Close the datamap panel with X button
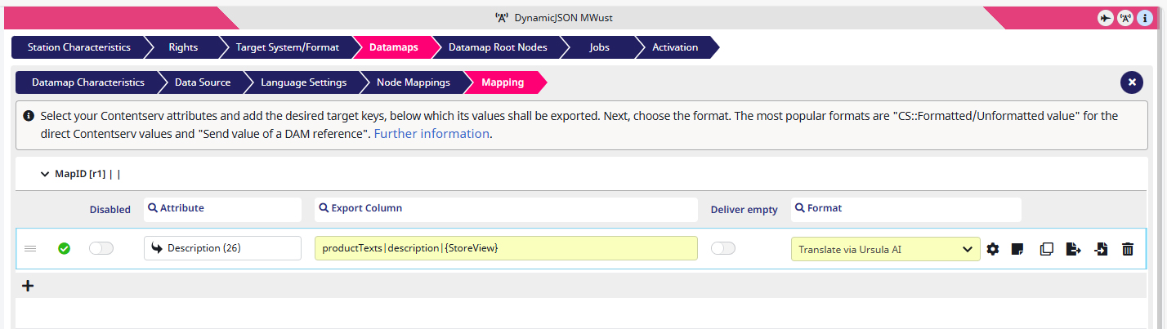This screenshot has height=329, width=1167. click(x=1132, y=82)
